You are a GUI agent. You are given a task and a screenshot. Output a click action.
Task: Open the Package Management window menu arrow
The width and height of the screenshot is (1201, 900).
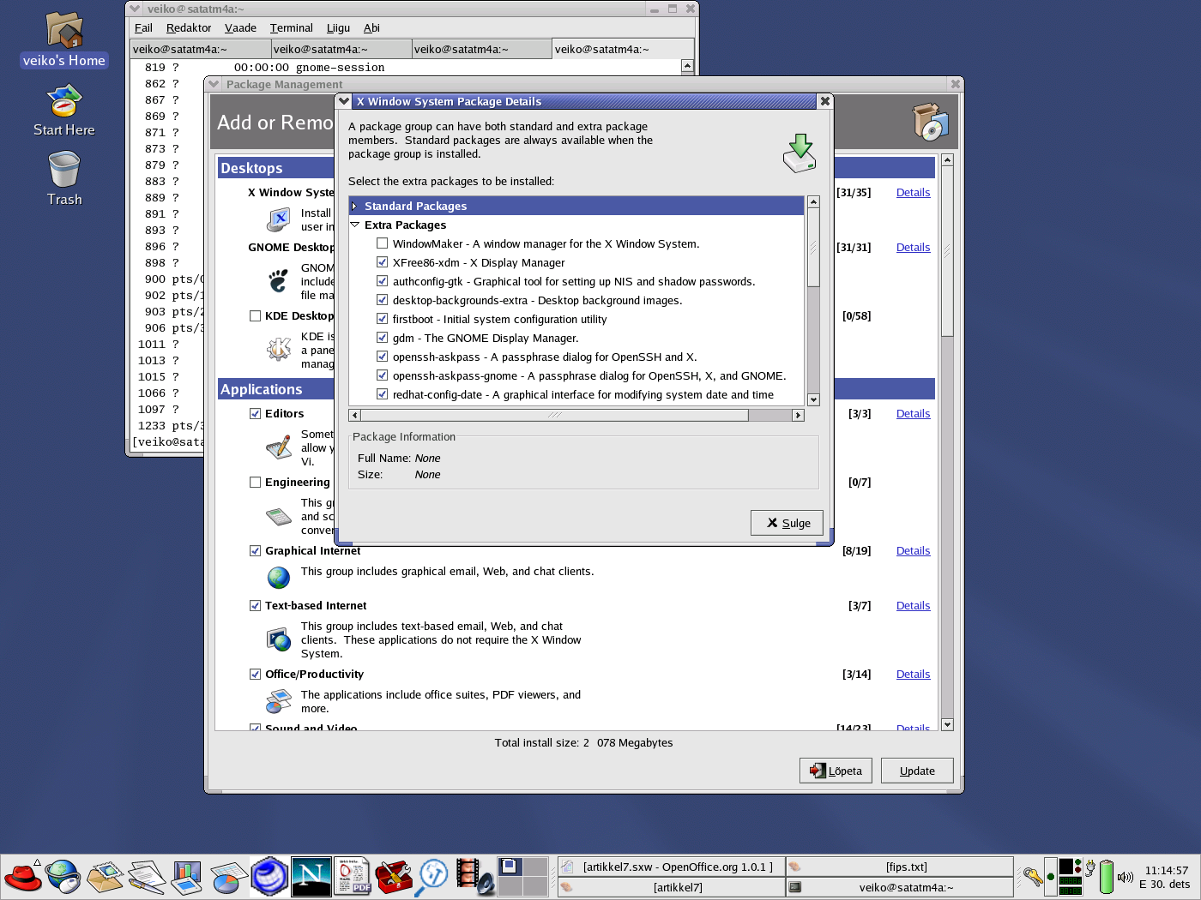coord(214,84)
